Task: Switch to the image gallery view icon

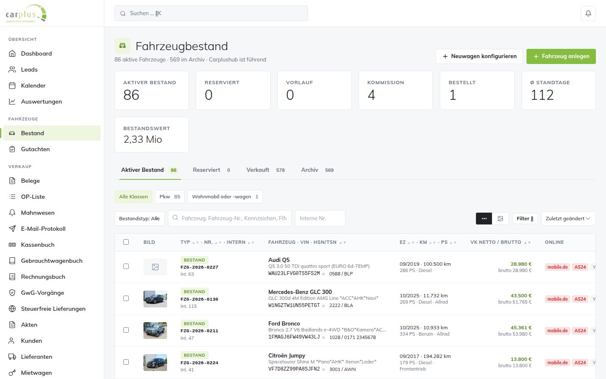Action: tap(500, 219)
